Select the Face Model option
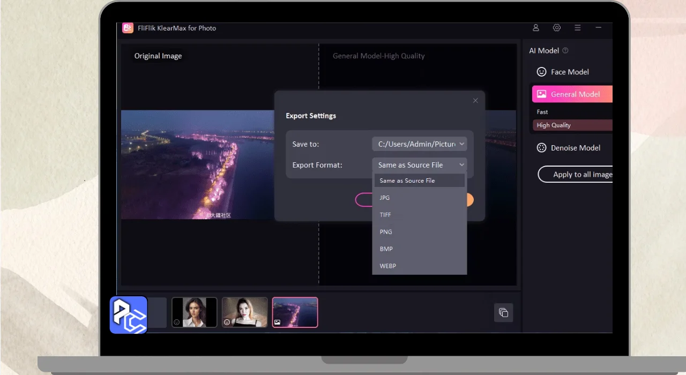686x375 pixels. coord(569,72)
